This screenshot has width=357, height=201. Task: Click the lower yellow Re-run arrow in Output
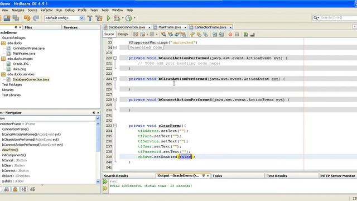click(105, 188)
